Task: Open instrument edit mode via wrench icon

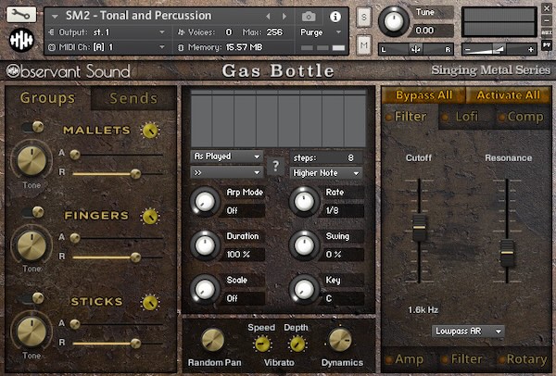Action: click(21, 15)
